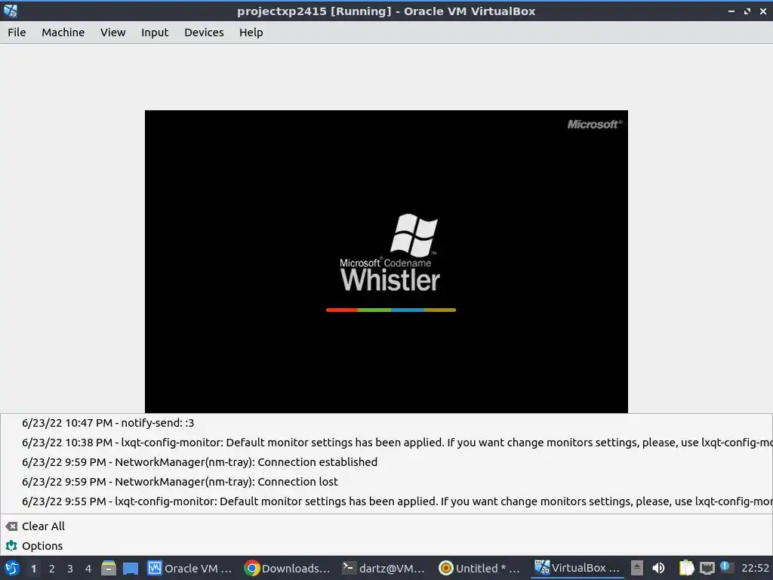Open the Devices menu
The width and height of the screenshot is (773, 580).
click(204, 32)
